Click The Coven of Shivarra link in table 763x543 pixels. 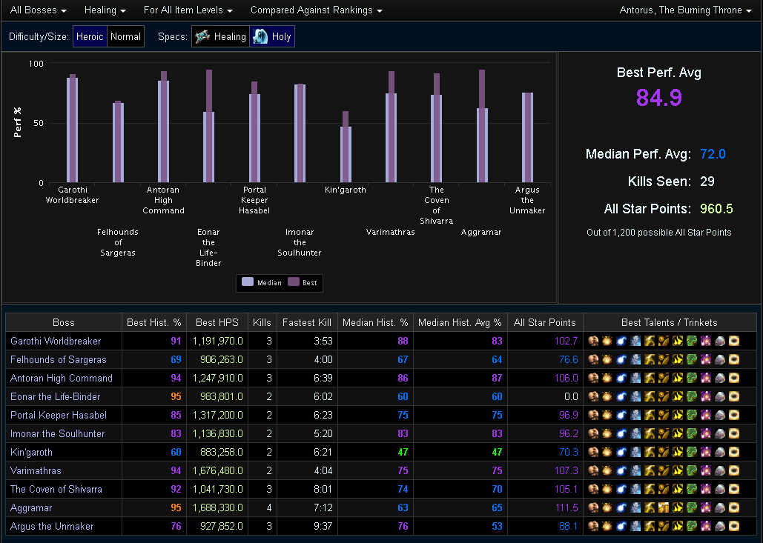(56, 490)
